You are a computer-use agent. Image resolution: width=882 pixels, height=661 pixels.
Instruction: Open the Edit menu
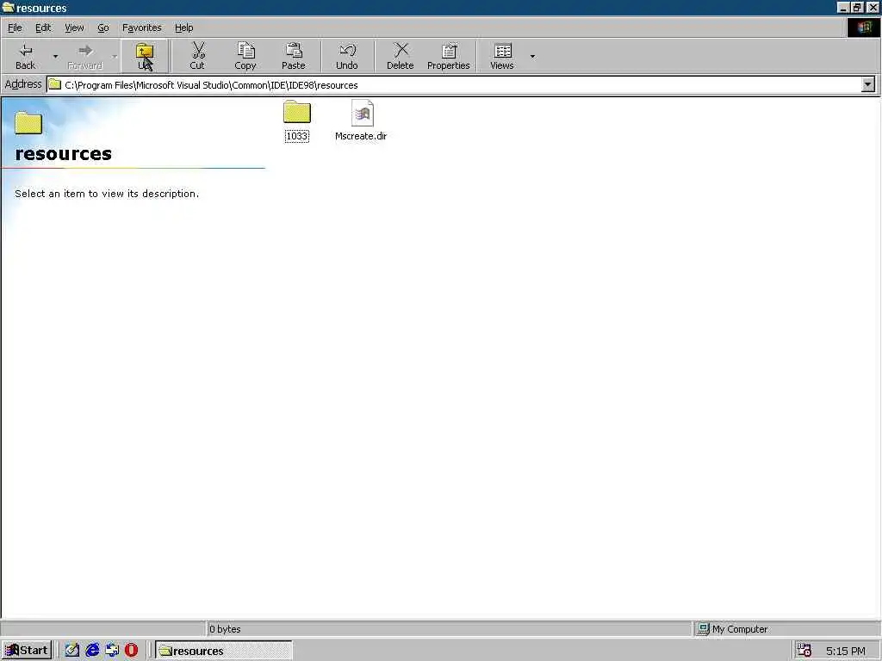(x=43, y=28)
